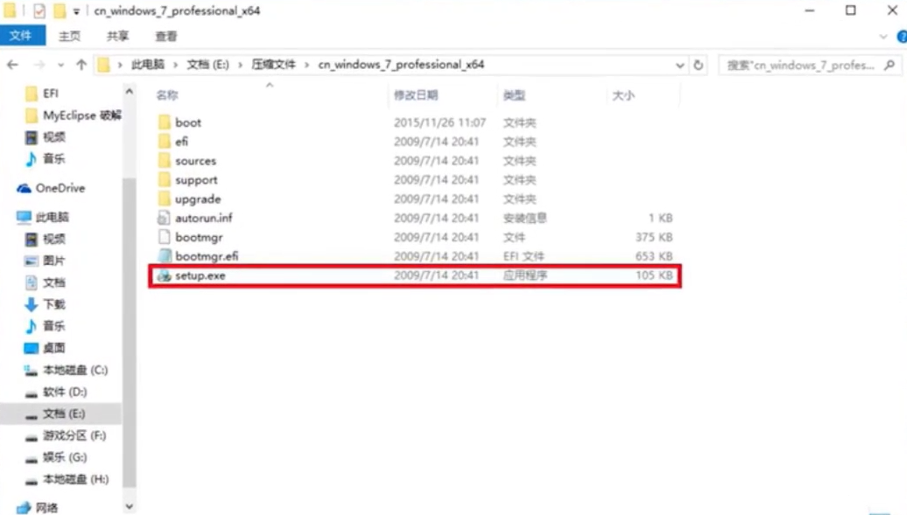The height and width of the screenshot is (515, 907).
Task: Select the bootmgr file icon
Action: point(165,236)
